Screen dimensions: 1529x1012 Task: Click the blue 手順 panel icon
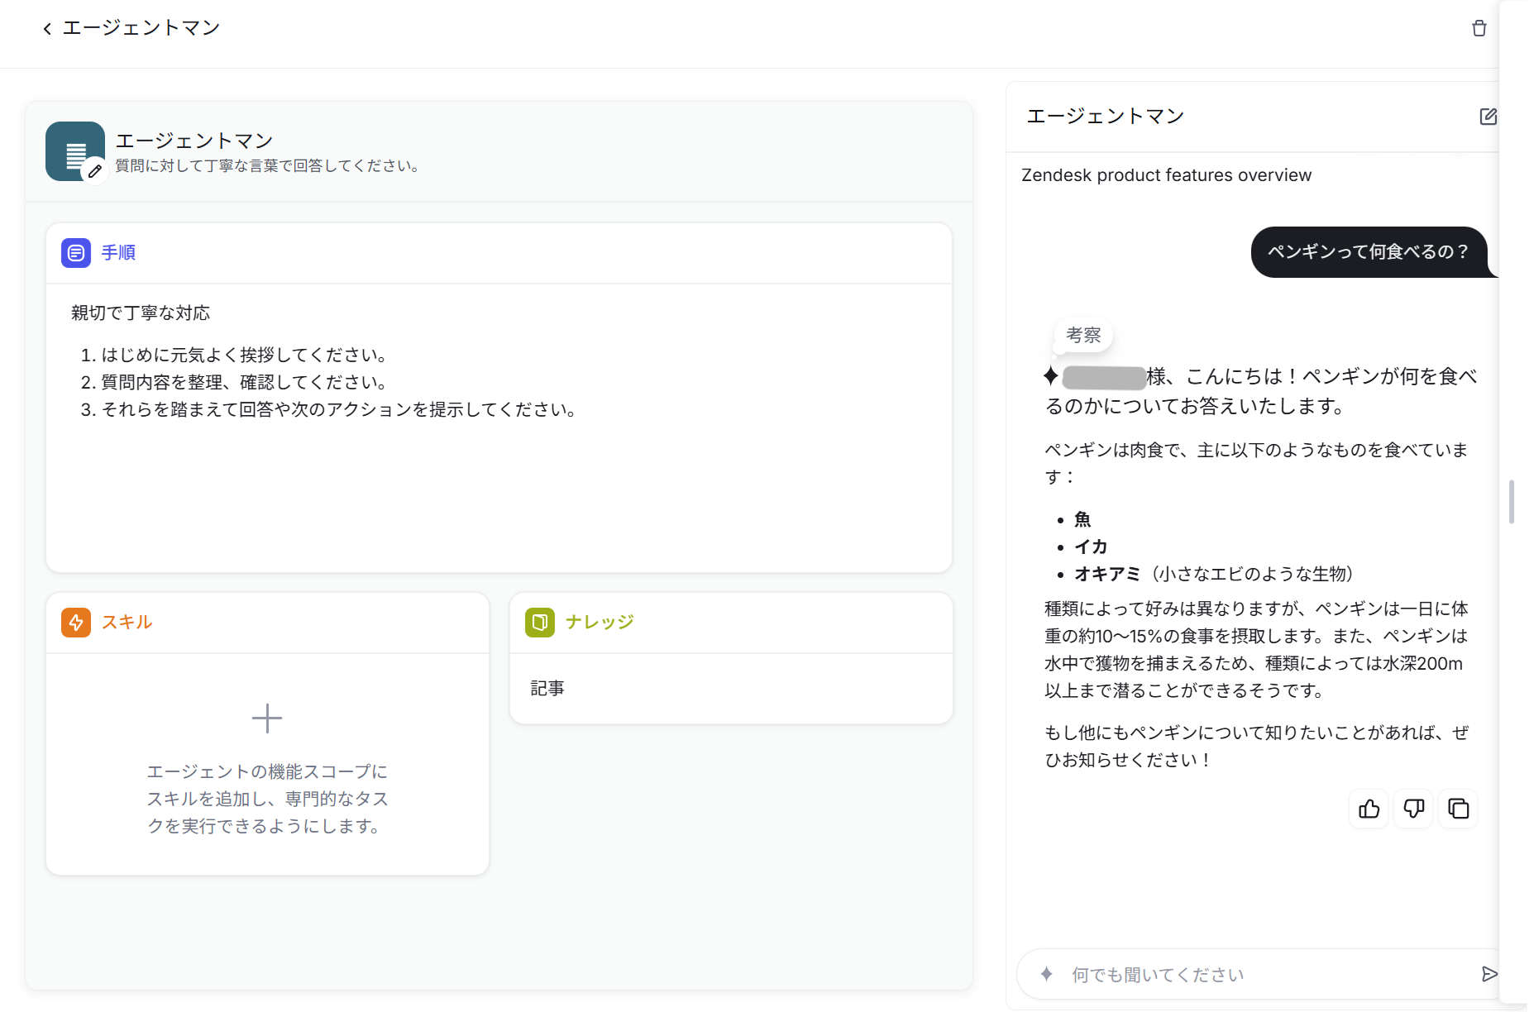coord(75,253)
